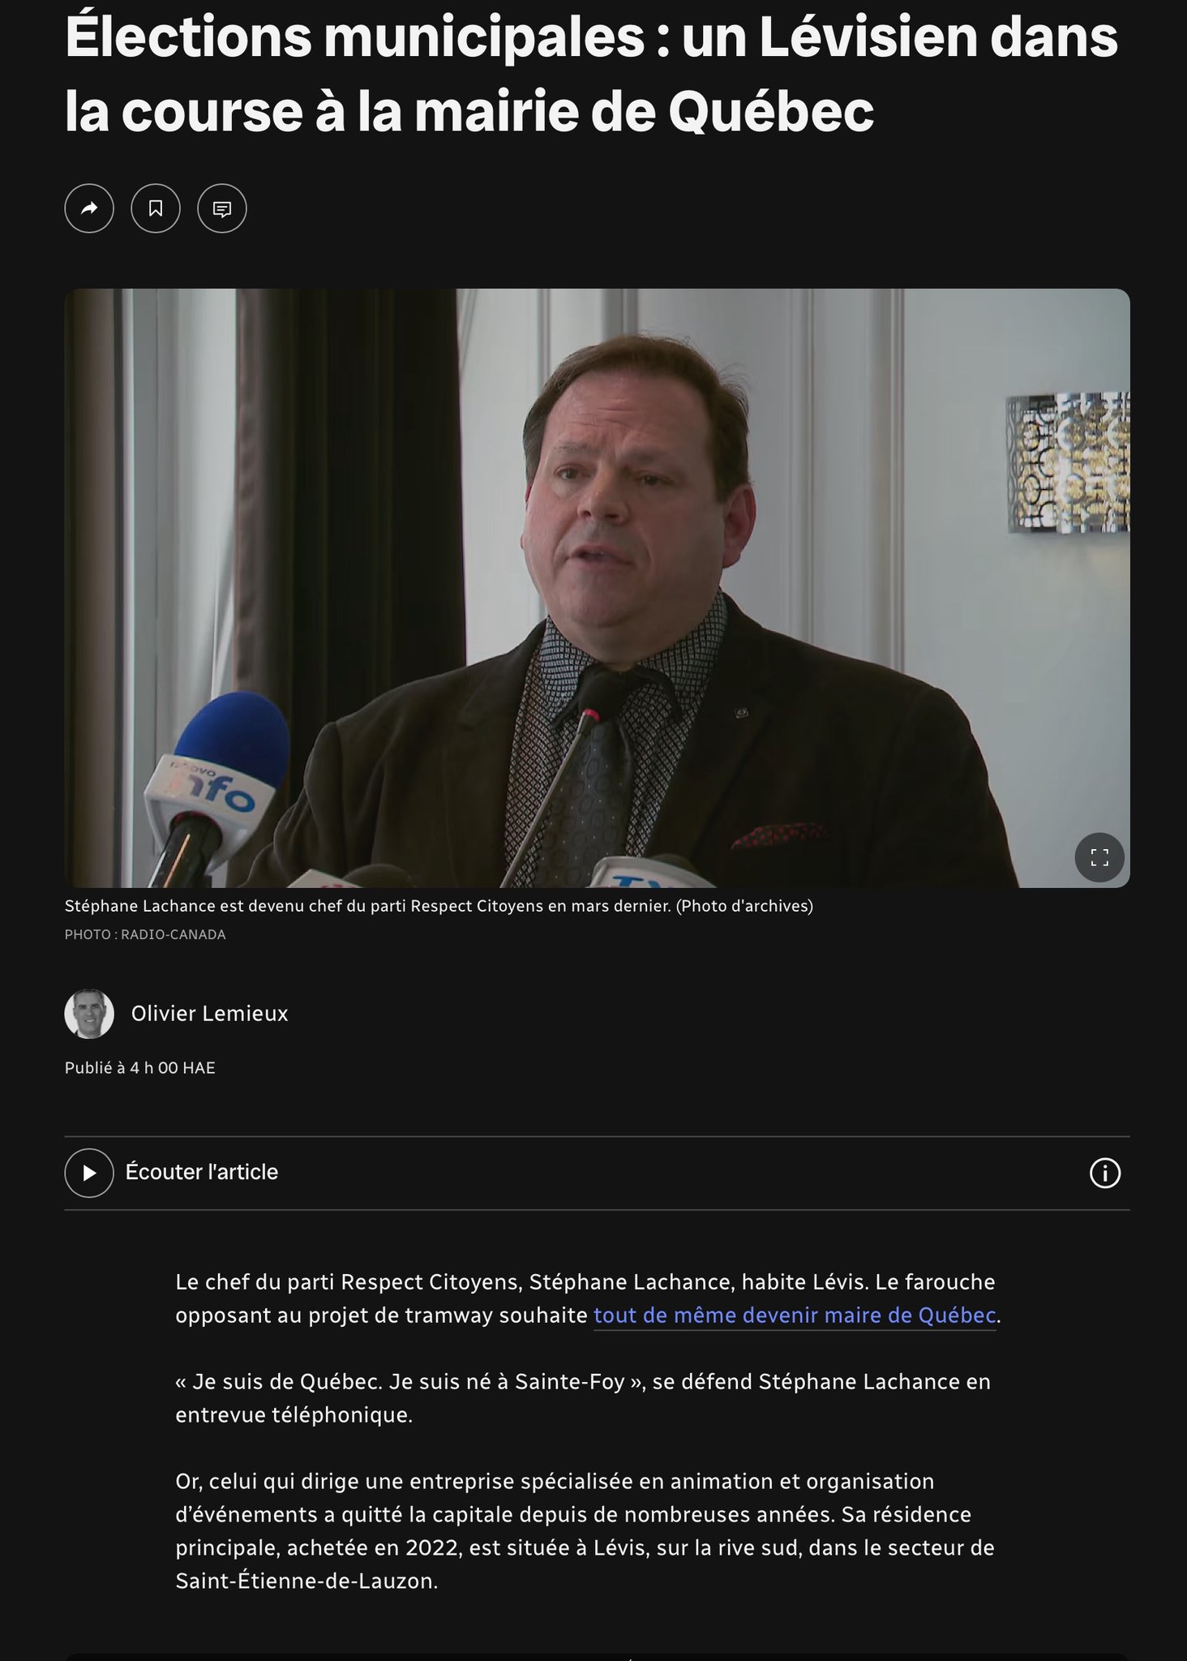Click the article headline about Élections municipales
Screen dimensions: 1187x1661
[x=591, y=74]
